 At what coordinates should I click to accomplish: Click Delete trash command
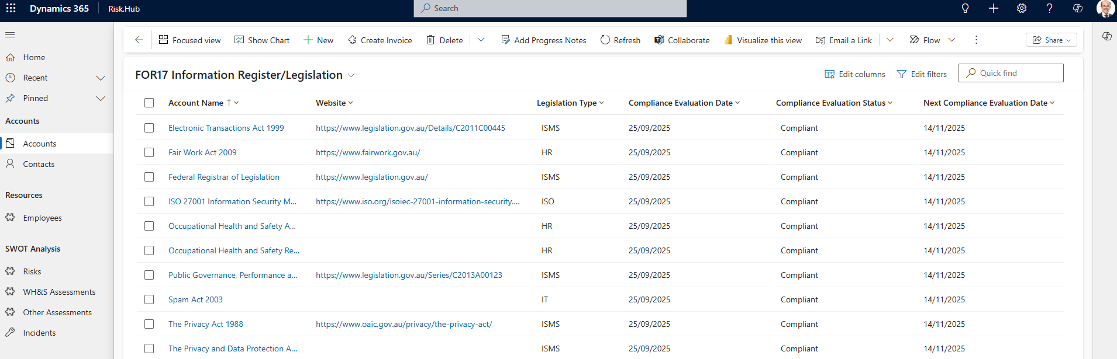[x=444, y=40]
